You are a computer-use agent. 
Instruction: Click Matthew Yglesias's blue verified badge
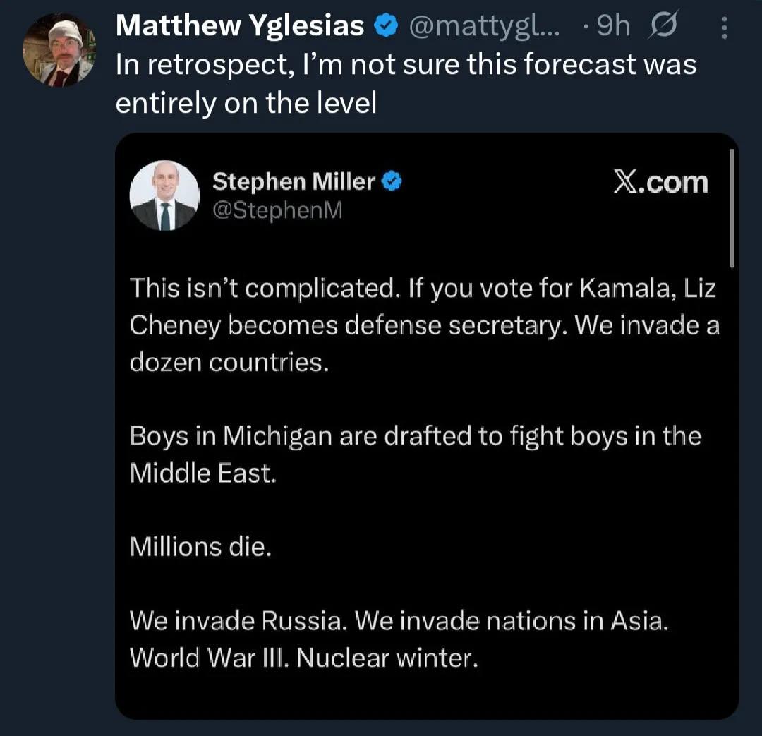point(385,27)
